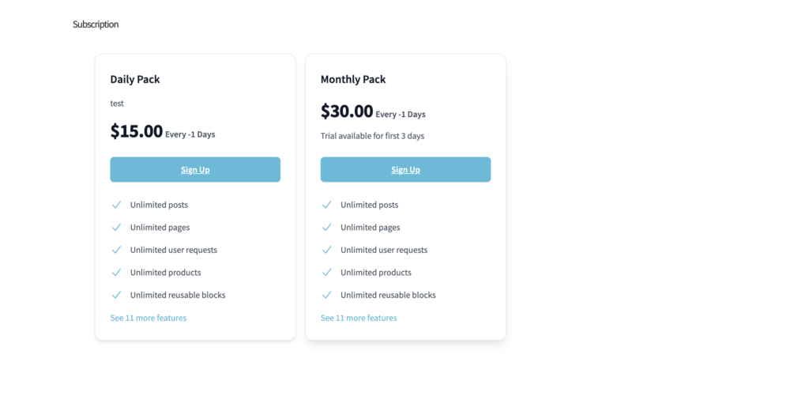809x396 pixels.
Task: Click checkmark beside Unlimited posts in Monthly Pack
Action: point(326,205)
